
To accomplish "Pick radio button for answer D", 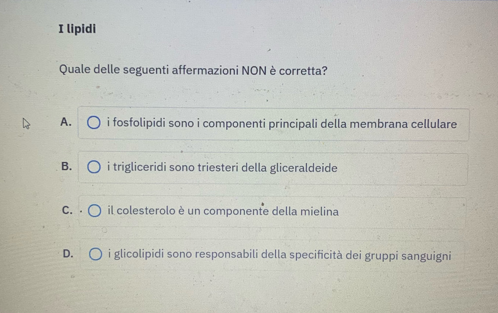I will pyautogui.click(x=95, y=255).
